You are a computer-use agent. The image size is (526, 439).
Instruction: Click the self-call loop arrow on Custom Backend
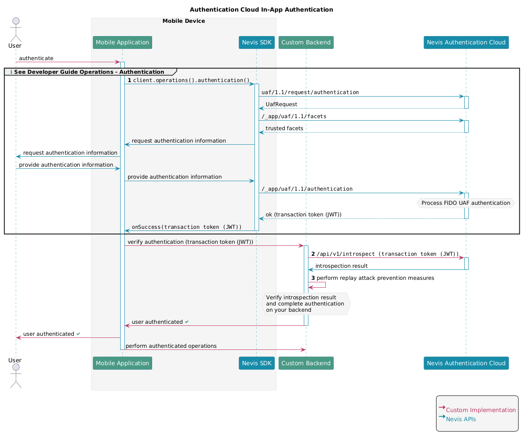(317, 285)
